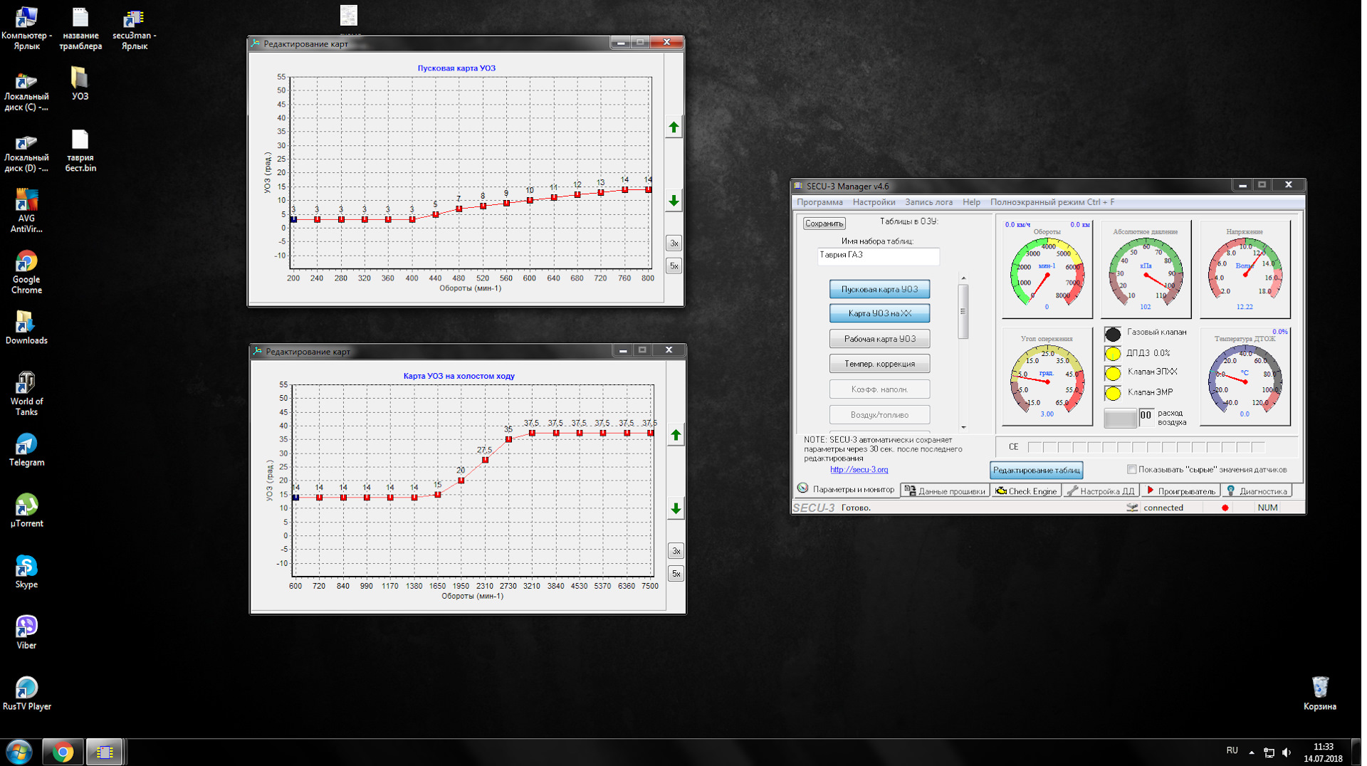This screenshot has width=1367, height=766.
Task: Switch to the Параметры и монитор tab
Action: (846, 490)
